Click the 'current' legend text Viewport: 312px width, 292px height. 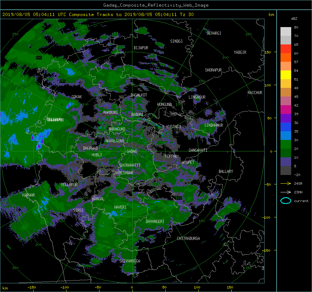301,201
